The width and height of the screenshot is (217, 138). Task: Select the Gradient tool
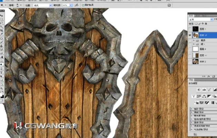pyautogui.click(x=1, y=57)
